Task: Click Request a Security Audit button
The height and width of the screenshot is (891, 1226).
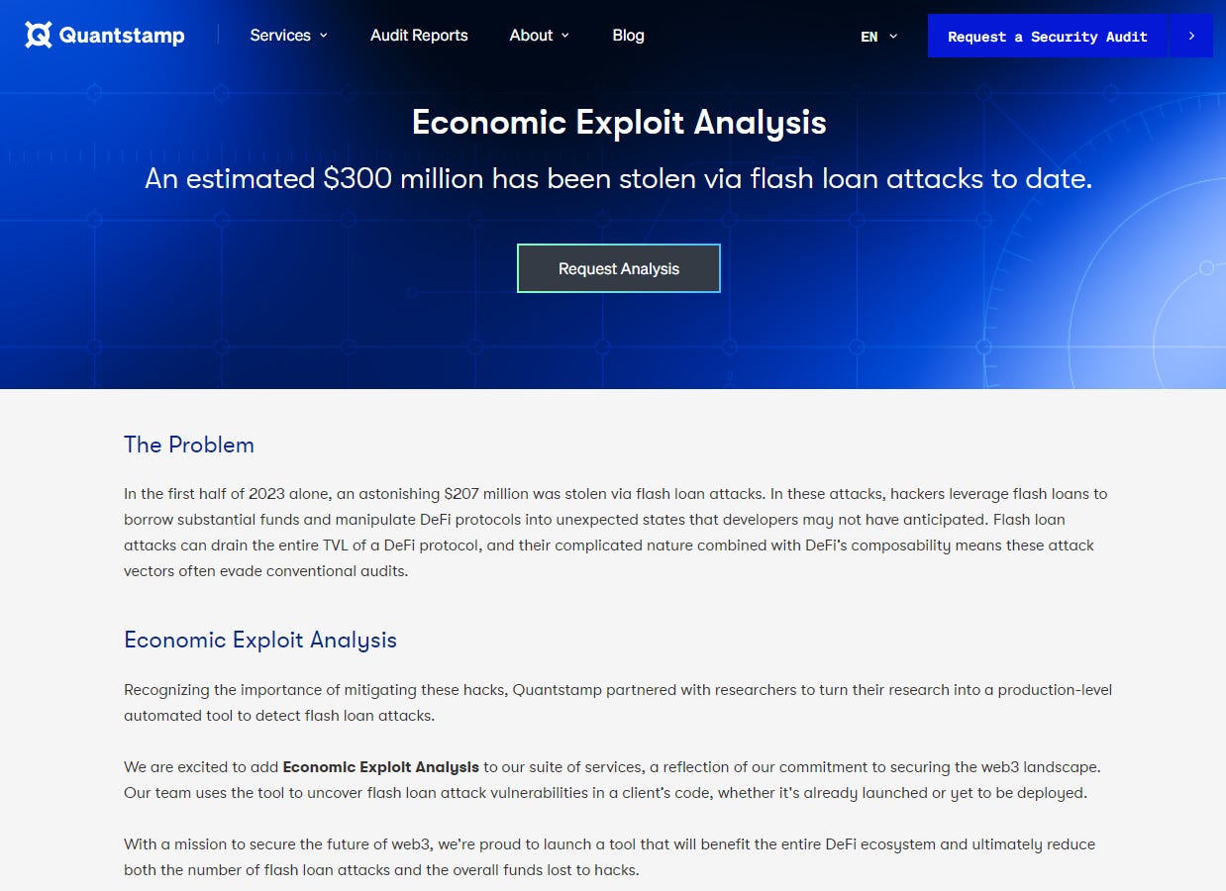Action: 1048,36
